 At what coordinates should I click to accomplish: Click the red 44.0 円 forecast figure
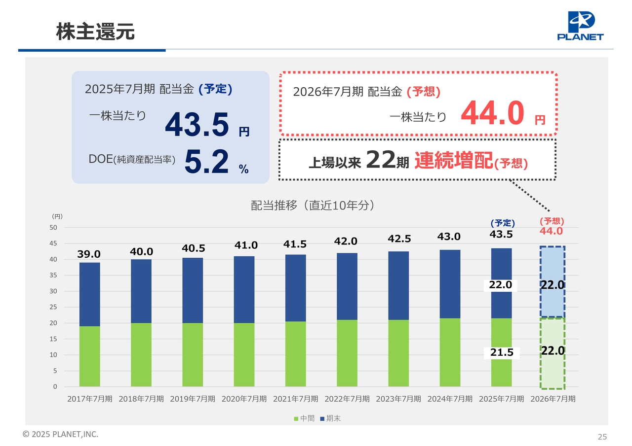pos(492,113)
